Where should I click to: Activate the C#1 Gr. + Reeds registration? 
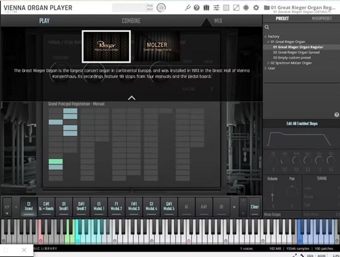(46, 207)
